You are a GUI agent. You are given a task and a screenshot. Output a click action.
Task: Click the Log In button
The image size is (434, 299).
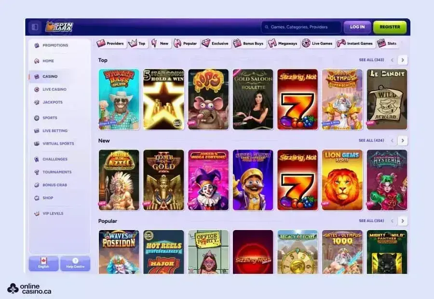pos(357,27)
